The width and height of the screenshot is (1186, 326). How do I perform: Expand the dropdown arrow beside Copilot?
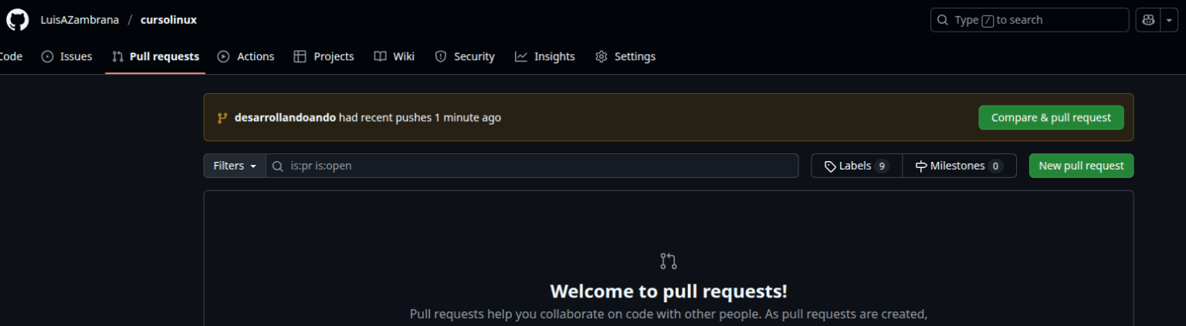(1170, 20)
